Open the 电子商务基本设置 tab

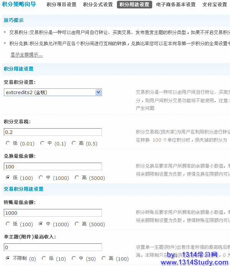(176, 5)
